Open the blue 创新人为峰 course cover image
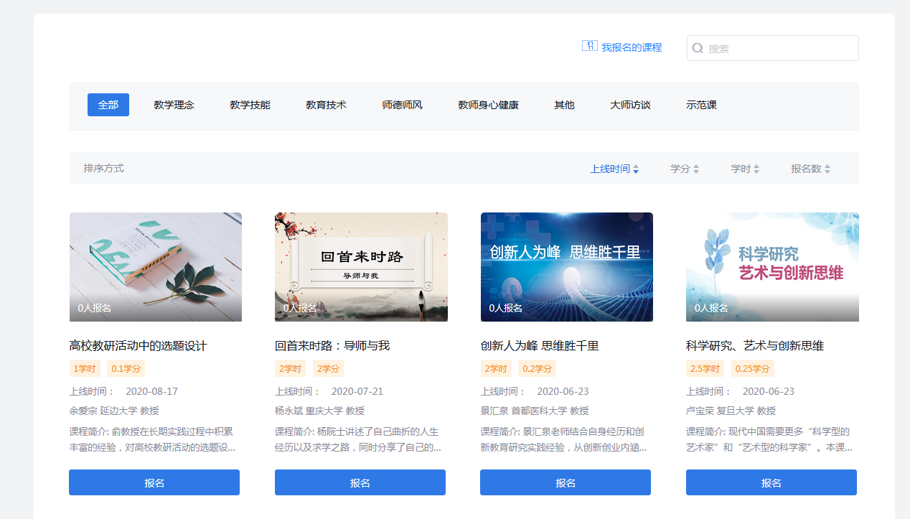The height and width of the screenshot is (519, 910). [567, 267]
